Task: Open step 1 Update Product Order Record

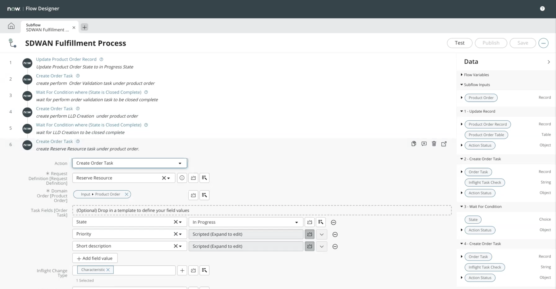Action: (66, 59)
